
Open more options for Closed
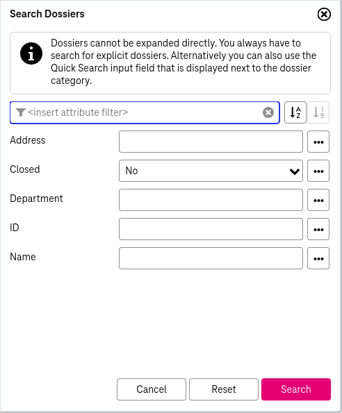(318, 171)
